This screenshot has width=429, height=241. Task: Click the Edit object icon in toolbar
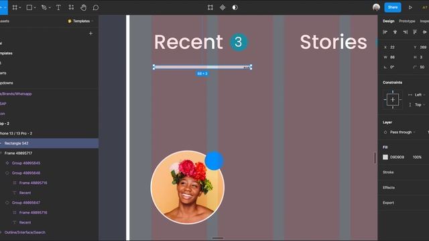210,7
